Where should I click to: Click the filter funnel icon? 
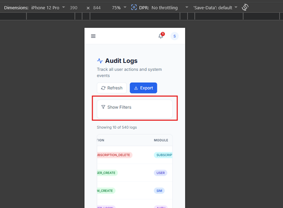coord(103,107)
